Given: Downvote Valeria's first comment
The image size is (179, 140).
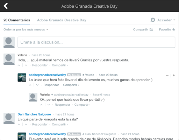Looking at the screenshot, I should 26,65.
